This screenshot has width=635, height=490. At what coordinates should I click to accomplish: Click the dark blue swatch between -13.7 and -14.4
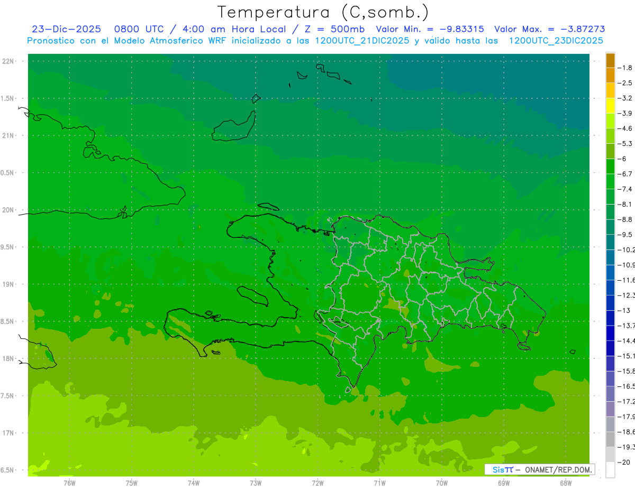point(610,333)
